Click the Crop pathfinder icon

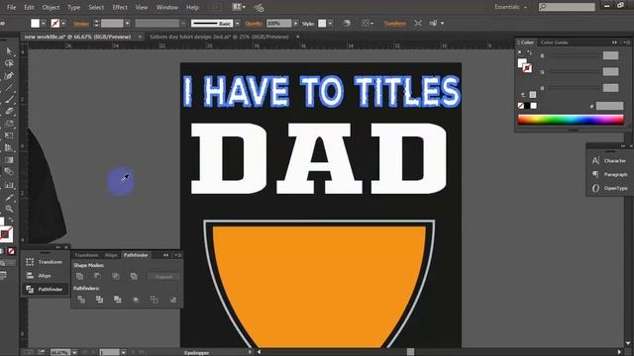tap(136, 299)
